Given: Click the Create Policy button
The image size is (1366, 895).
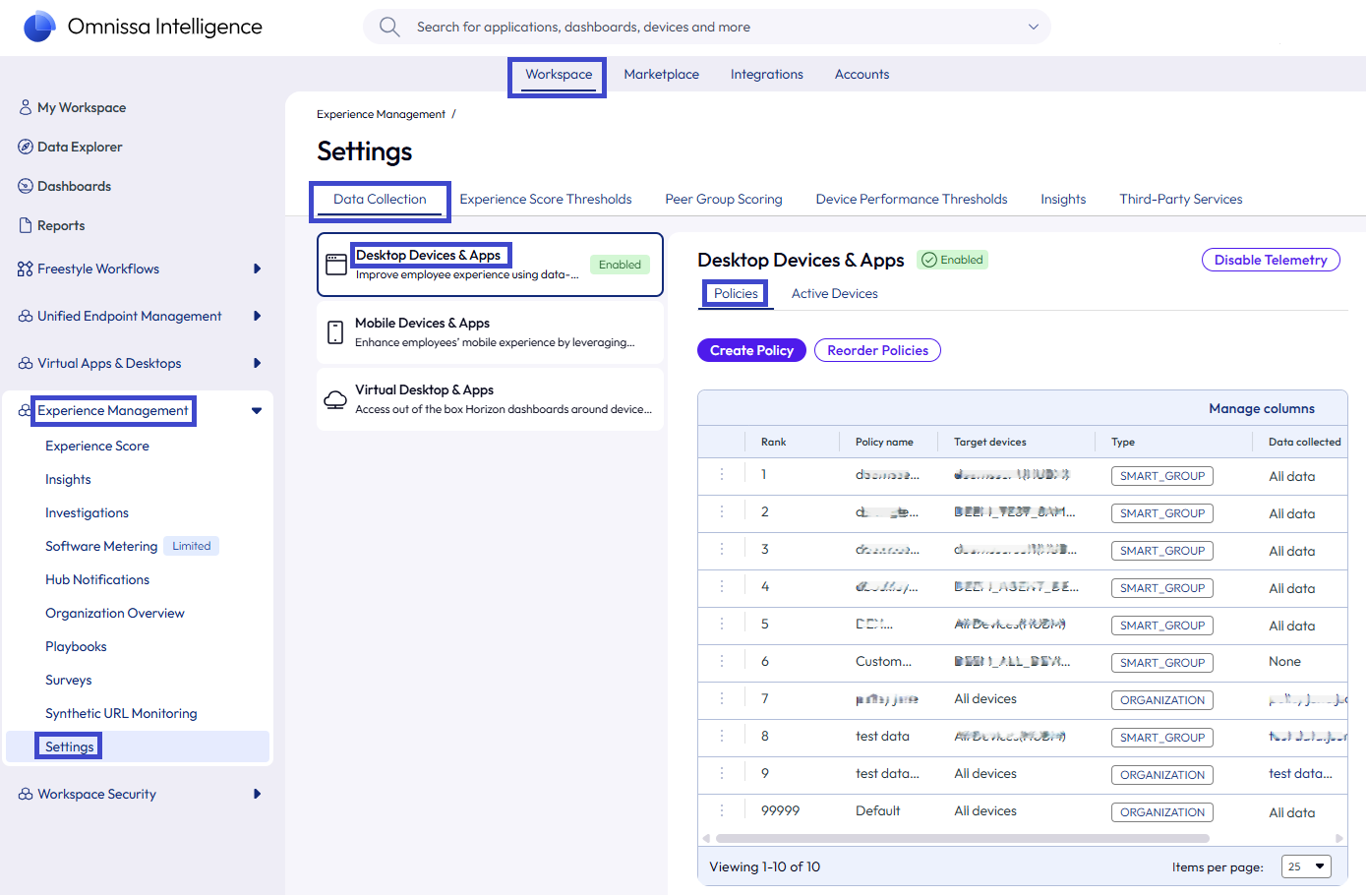Looking at the screenshot, I should [x=751, y=350].
